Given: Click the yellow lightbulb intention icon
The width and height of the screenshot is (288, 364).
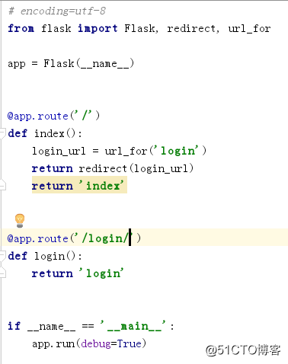Looking at the screenshot, I should [20, 220].
